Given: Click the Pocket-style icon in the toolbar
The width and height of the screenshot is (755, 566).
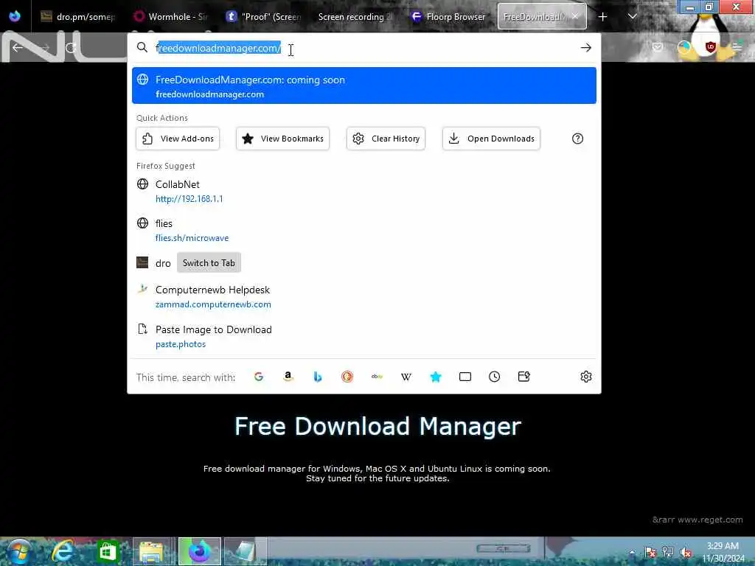Looking at the screenshot, I should pyautogui.click(x=657, y=47).
